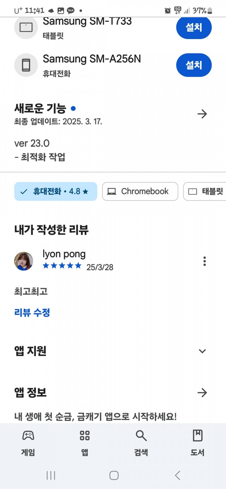
Task: Go to the 도서 (Books) tab
Action: [198, 443]
